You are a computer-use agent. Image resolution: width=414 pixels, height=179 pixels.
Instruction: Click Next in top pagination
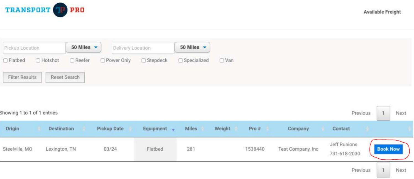tap(401, 113)
